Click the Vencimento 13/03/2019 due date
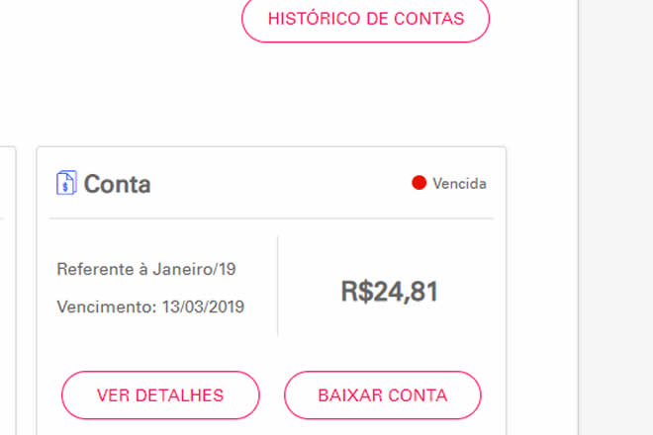The width and height of the screenshot is (653, 435). (150, 306)
